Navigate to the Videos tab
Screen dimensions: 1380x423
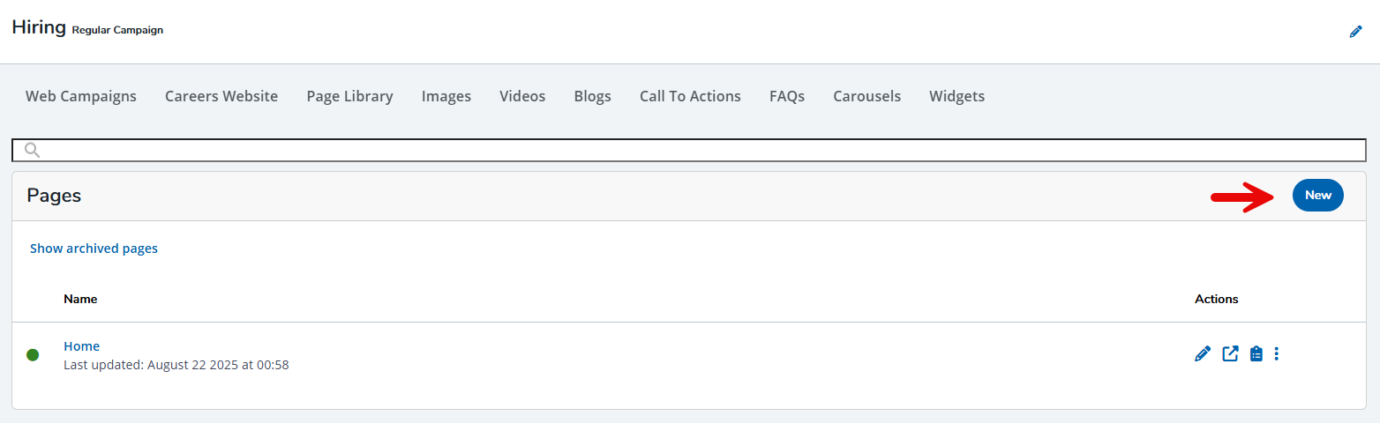tap(522, 96)
